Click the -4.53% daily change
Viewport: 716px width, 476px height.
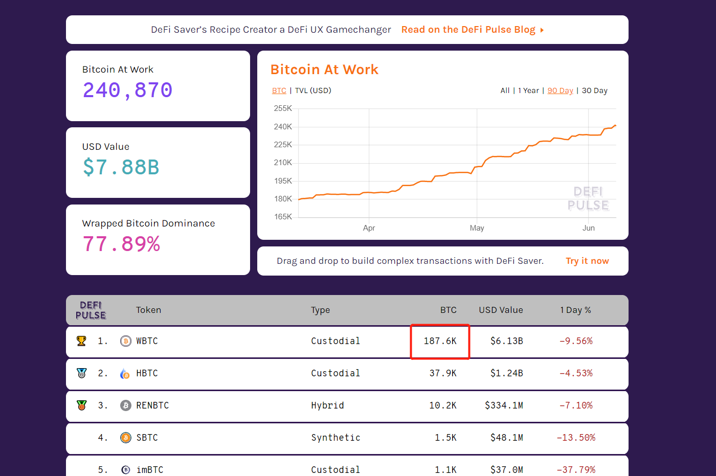(x=576, y=373)
